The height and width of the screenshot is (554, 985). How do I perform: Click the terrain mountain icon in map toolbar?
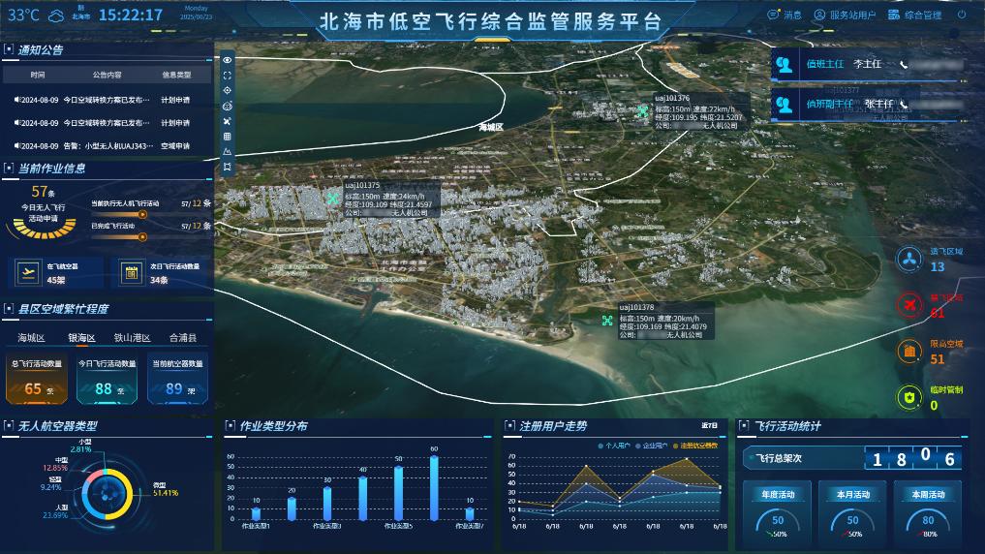click(227, 151)
